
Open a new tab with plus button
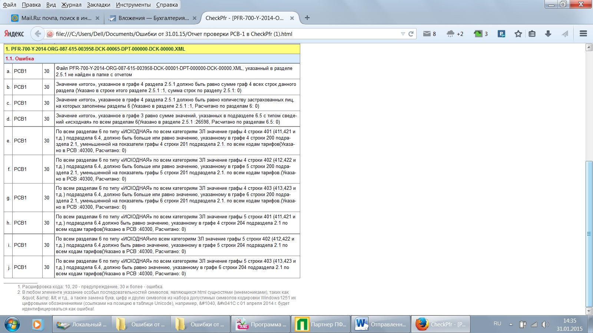[307, 18]
